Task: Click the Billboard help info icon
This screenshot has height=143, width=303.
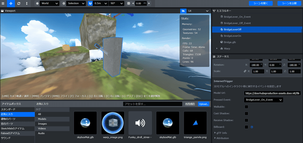Action: coord(252,127)
